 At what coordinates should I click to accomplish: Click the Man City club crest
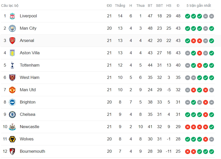tap(12, 28)
